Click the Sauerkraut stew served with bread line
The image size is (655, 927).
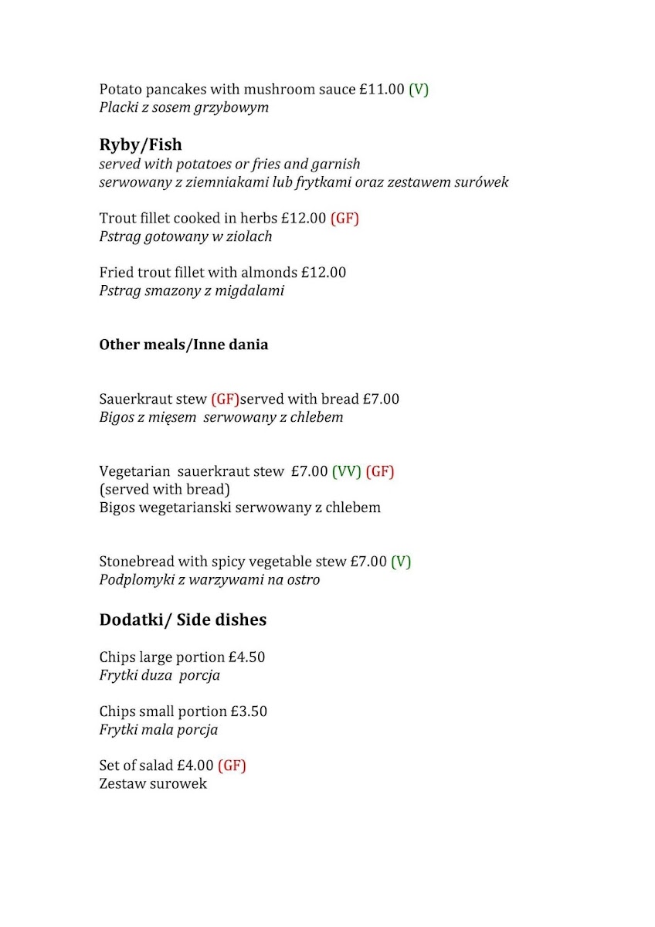249,399
